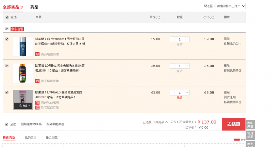Toggle the header 全选 checkbox

[x=7, y=17]
